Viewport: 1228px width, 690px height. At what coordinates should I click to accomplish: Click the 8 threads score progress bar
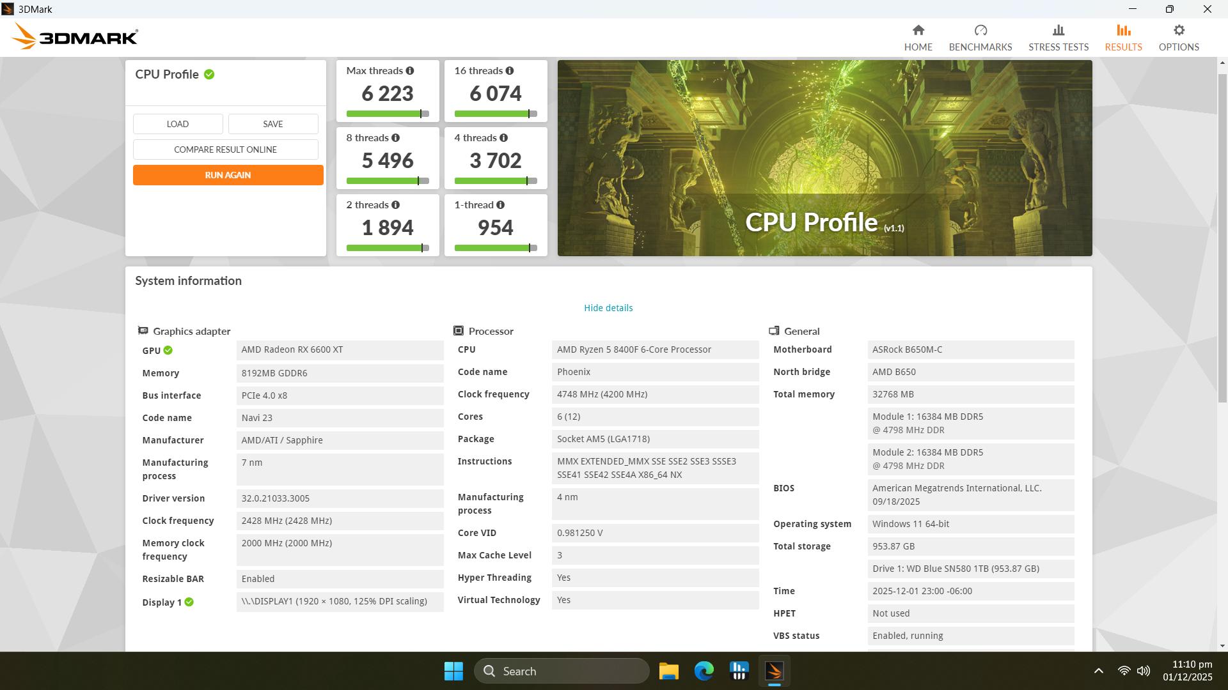click(388, 180)
